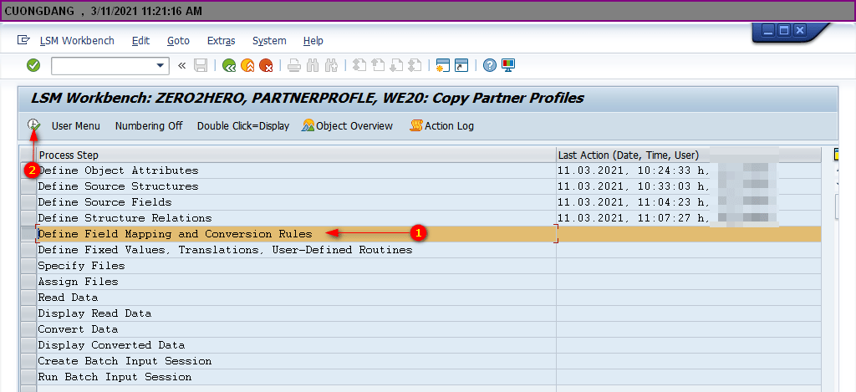
Task: Click the orange Exit icon
Action: [247, 65]
